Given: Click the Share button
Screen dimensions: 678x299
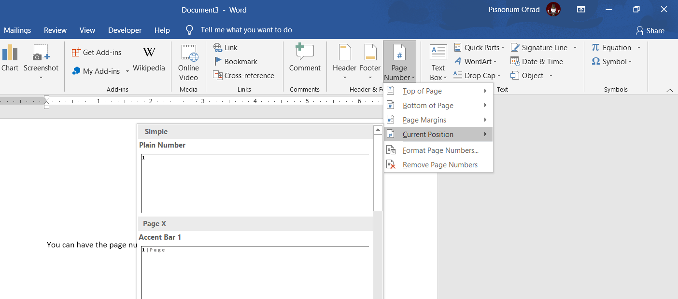Looking at the screenshot, I should pyautogui.click(x=650, y=30).
